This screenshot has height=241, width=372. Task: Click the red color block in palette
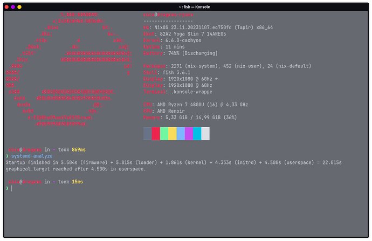(x=156, y=134)
